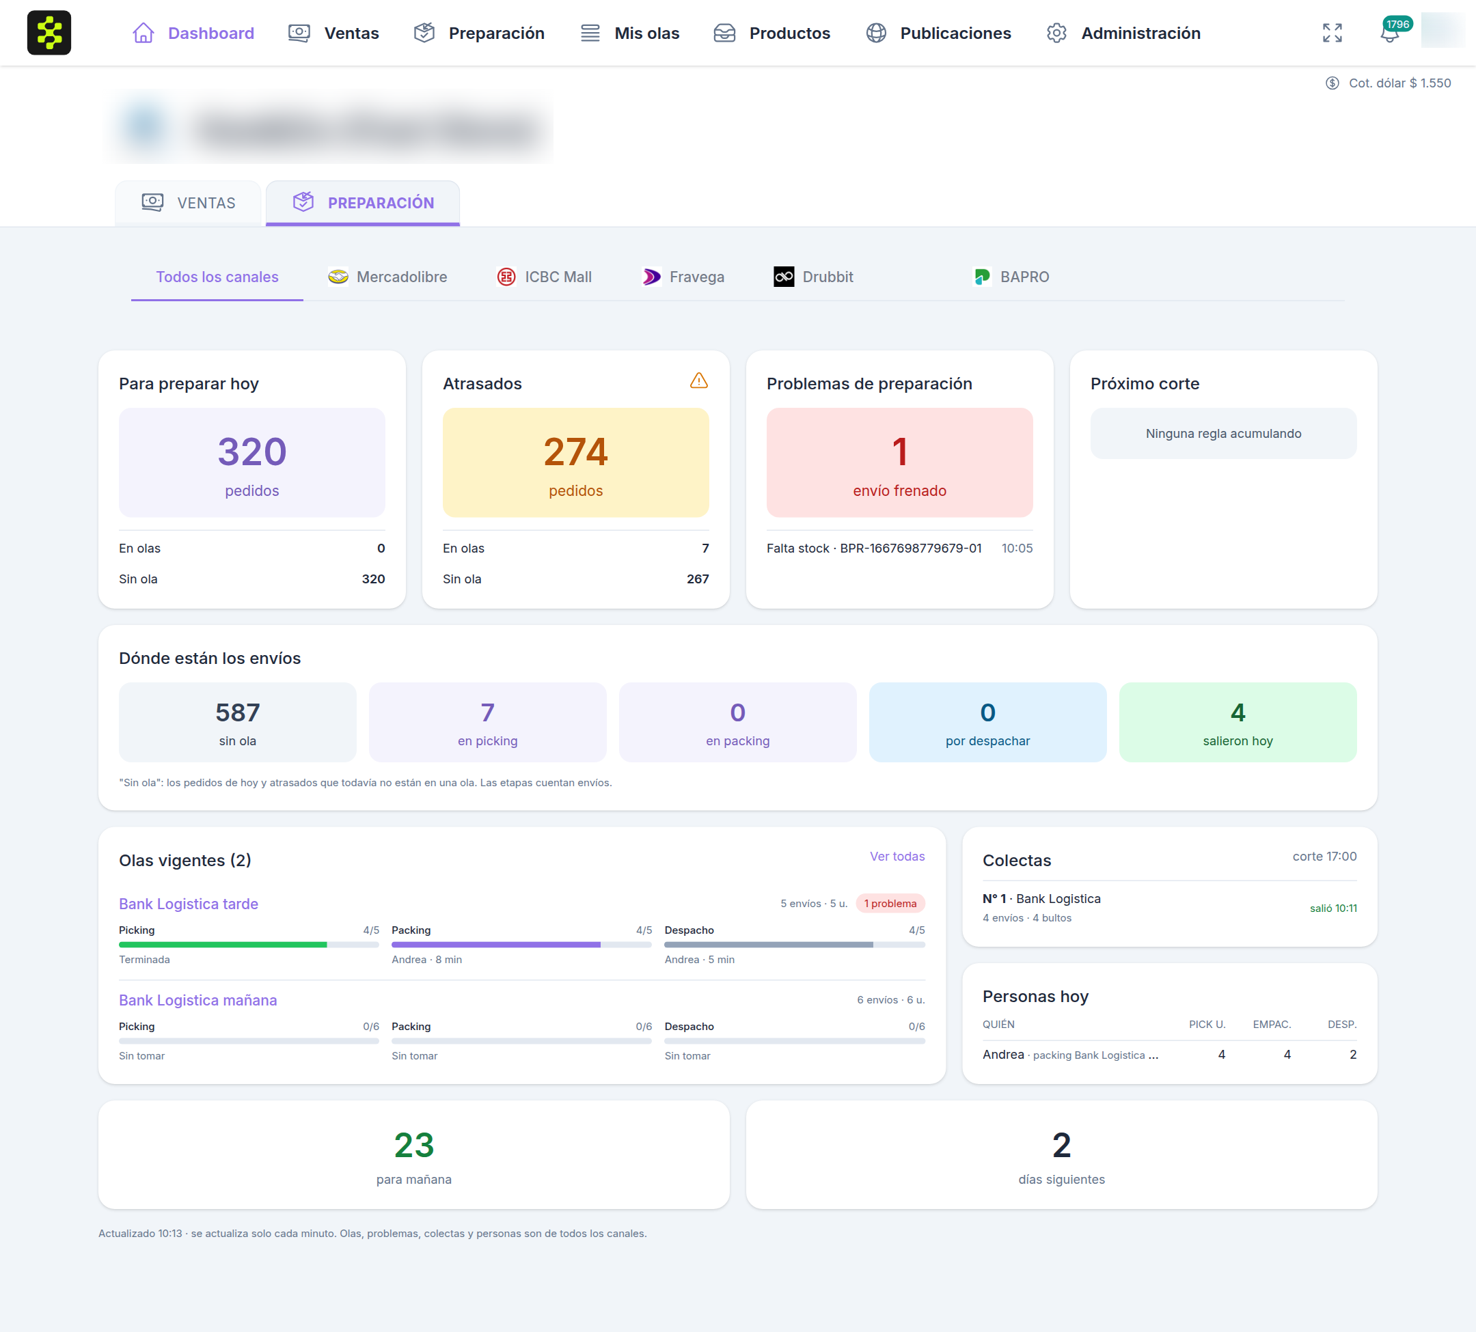Image resolution: width=1476 pixels, height=1332 pixels.
Task: Select Todos los canales channel tab
Action: coord(217,277)
